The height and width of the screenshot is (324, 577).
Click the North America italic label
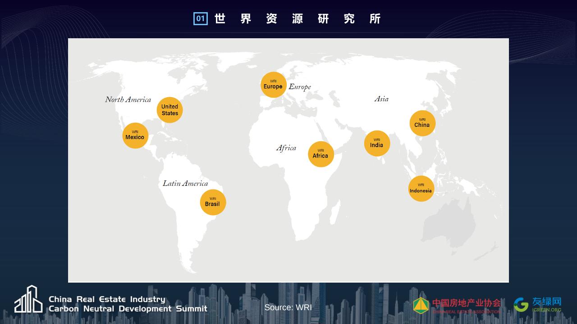pyautogui.click(x=128, y=99)
